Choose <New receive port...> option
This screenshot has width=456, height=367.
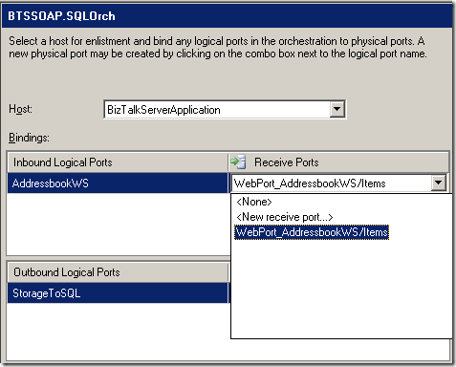pos(285,217)
